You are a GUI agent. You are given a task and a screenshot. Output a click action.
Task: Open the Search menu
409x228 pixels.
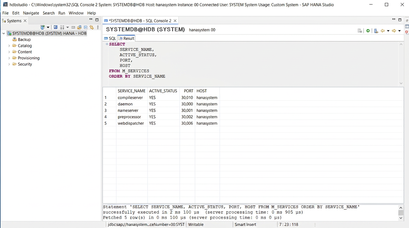tap(49, 13)
